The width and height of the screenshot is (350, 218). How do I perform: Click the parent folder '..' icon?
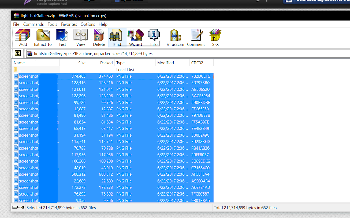[x=16, y=69]
